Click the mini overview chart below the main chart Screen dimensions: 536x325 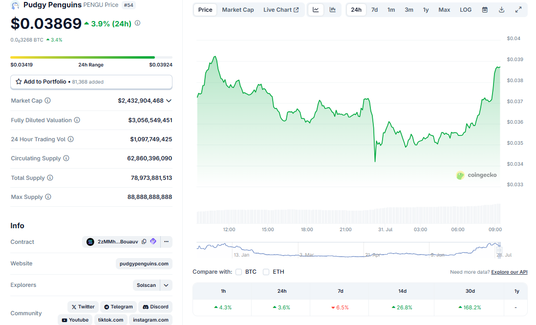(349, 250)
